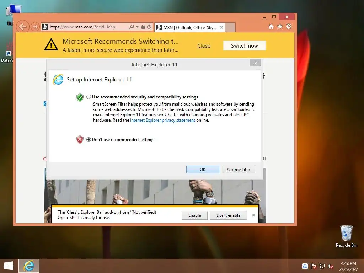
Task: Click the warning triangle icon in banner
Action: tap(51, 44)
